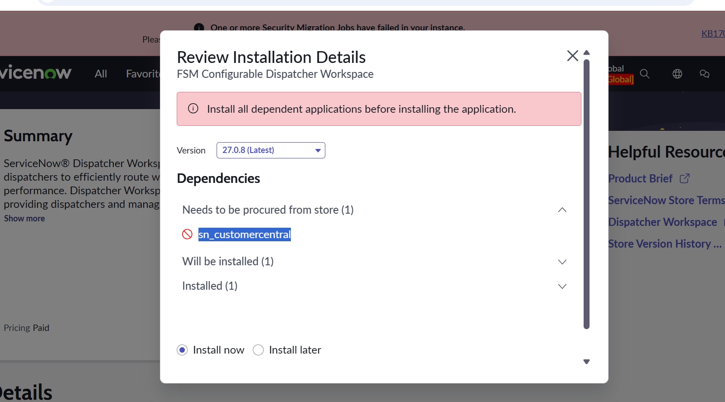Viewport: 725px width, 402px height.
Task: Click the info icon in the Security Migration banner
Action: (x=199, y=27)
